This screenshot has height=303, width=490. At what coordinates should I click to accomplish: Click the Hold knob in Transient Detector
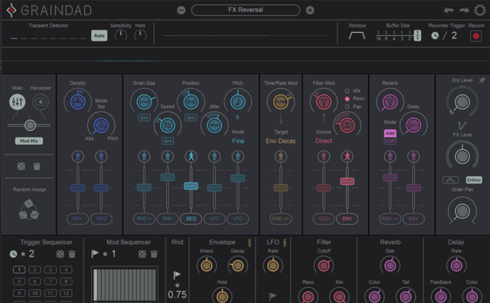pyautogui.click(x=140, y=35)
